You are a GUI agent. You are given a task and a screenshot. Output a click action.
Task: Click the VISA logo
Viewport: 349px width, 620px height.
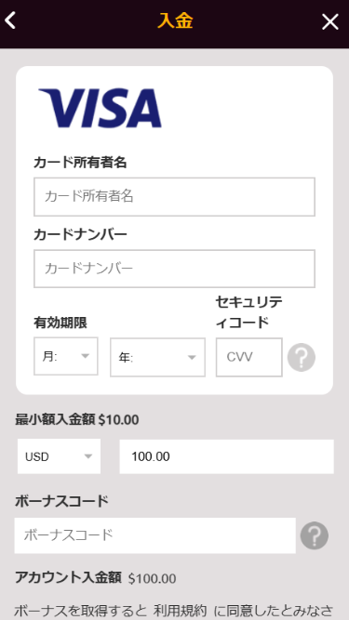point(101,109)
